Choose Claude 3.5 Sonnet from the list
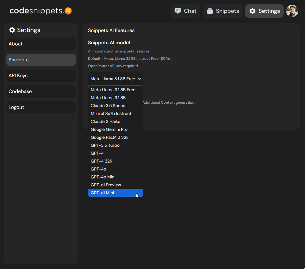The width and height of the screenshot is (305, 269). tap(116, 106)
